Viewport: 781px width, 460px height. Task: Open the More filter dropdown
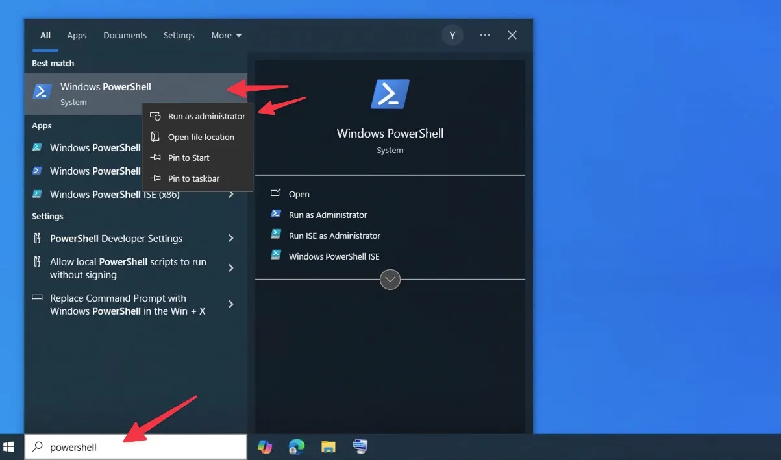[227, 36]
